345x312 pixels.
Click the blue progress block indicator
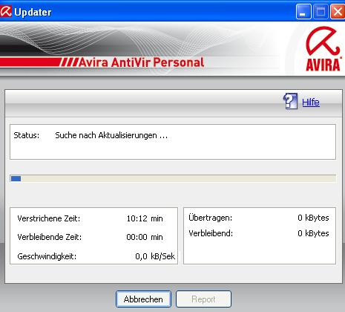click(x=16, y=178)
